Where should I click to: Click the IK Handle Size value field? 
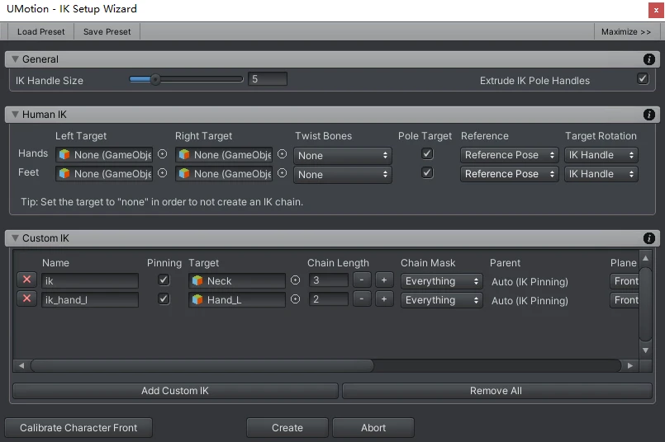pos(268,79)
